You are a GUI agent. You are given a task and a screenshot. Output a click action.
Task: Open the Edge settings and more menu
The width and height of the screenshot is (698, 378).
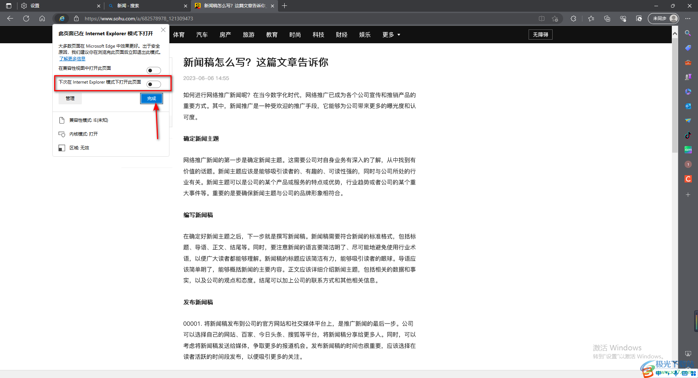pos(688,19)
